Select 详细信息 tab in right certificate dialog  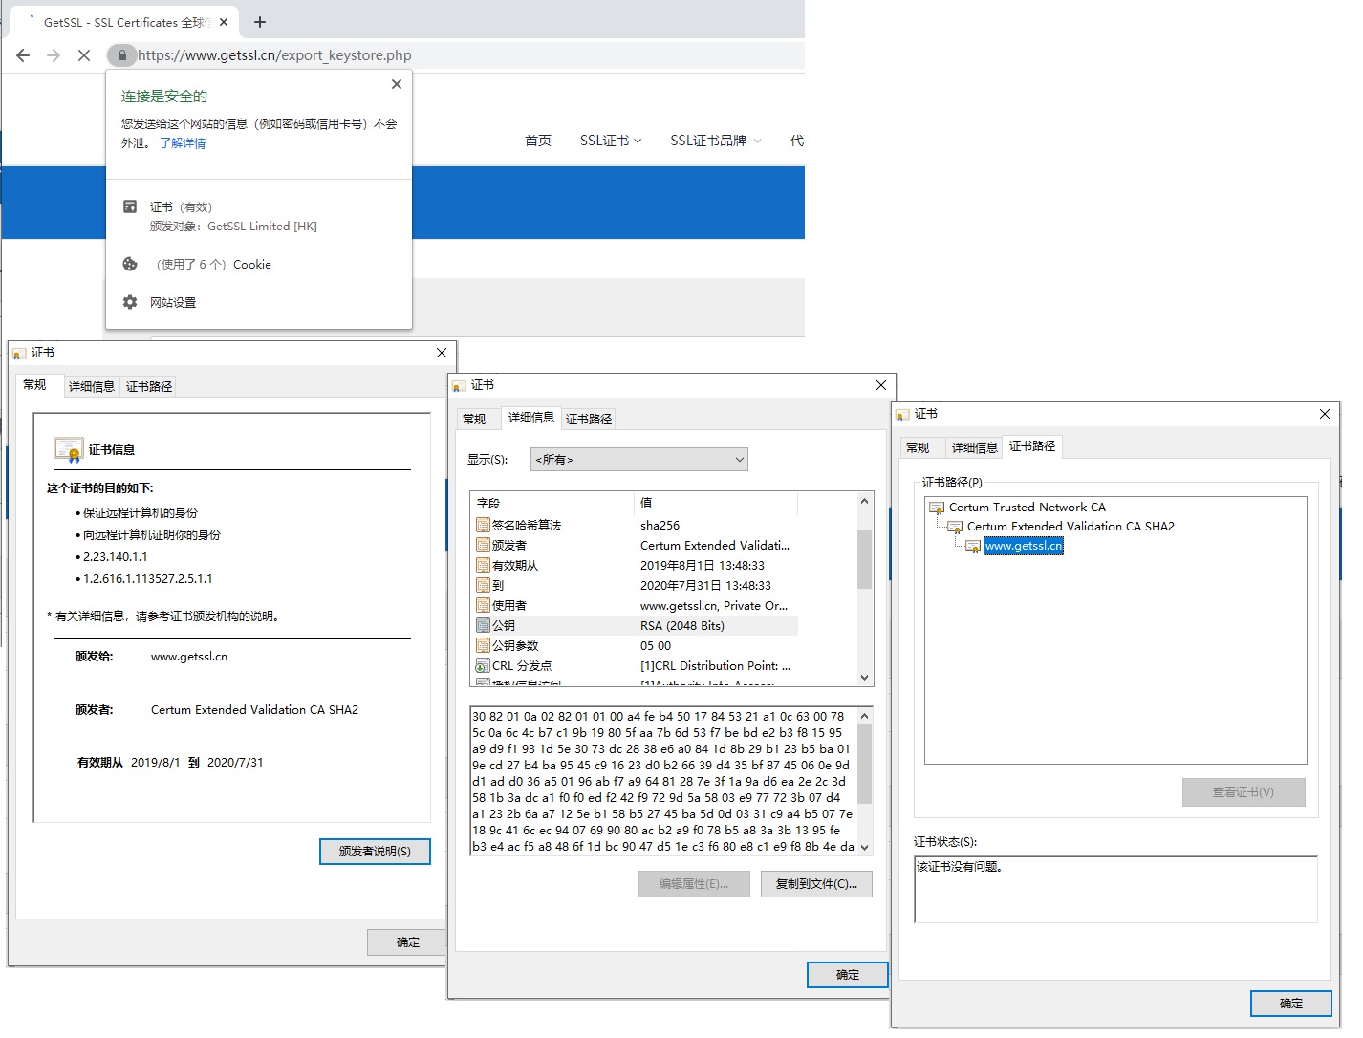click(x=974, y=447)
